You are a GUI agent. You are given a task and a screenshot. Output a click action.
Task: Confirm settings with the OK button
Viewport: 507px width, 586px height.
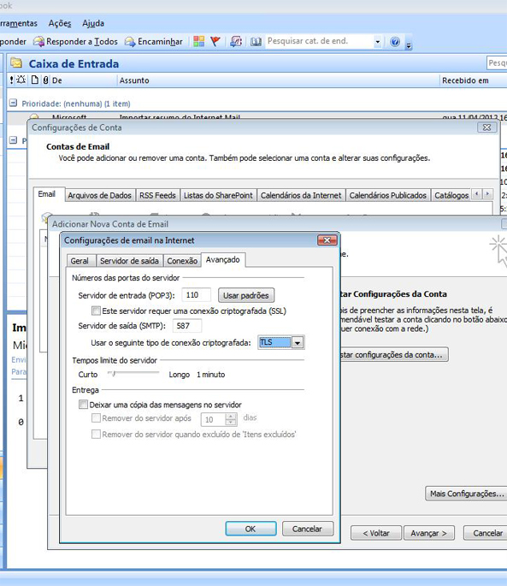pos(251,529)
